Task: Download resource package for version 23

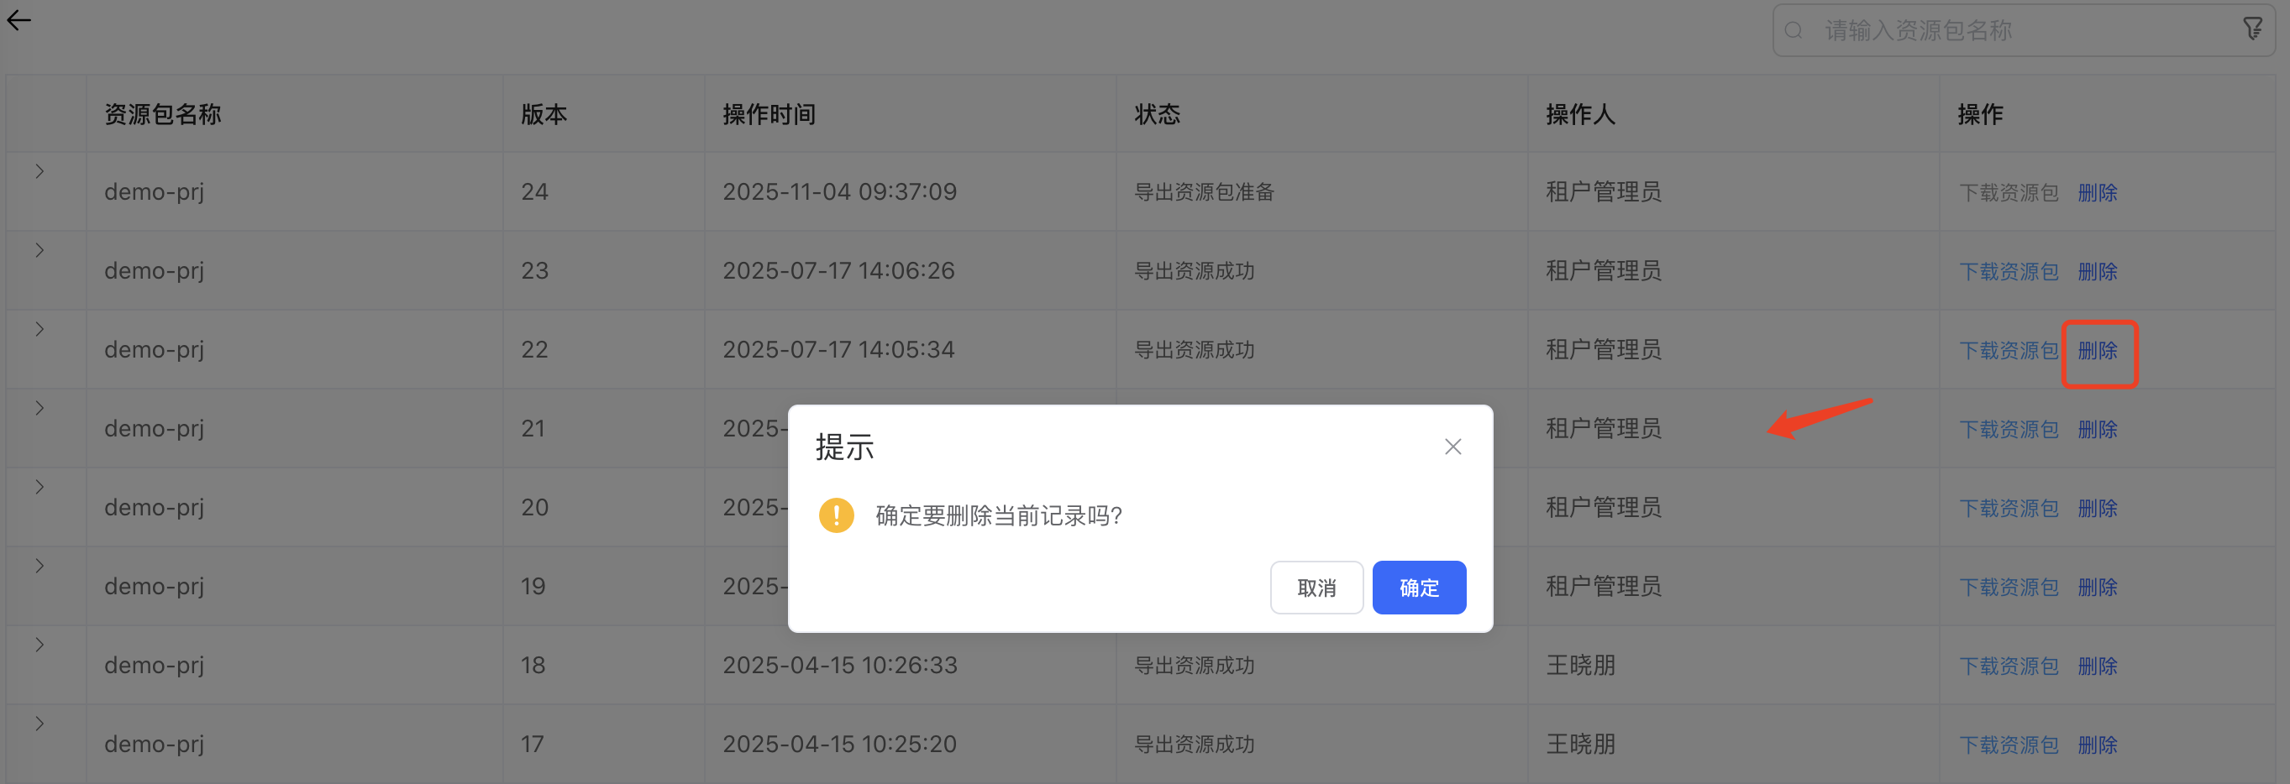Action: coord(2009,272)
